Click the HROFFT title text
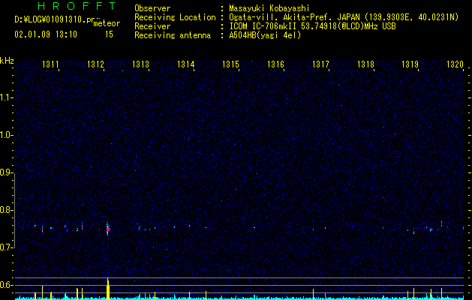This screenshot has height=300, width=472. pos(77,6)
